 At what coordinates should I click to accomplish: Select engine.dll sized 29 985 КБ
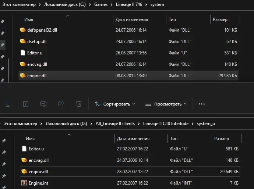(37, 76)
